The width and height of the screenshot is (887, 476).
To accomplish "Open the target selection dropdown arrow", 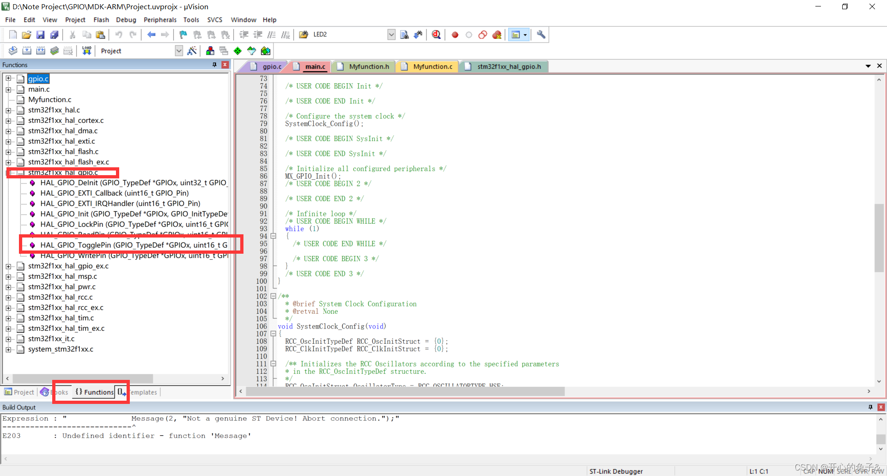I will pos(179,51).
